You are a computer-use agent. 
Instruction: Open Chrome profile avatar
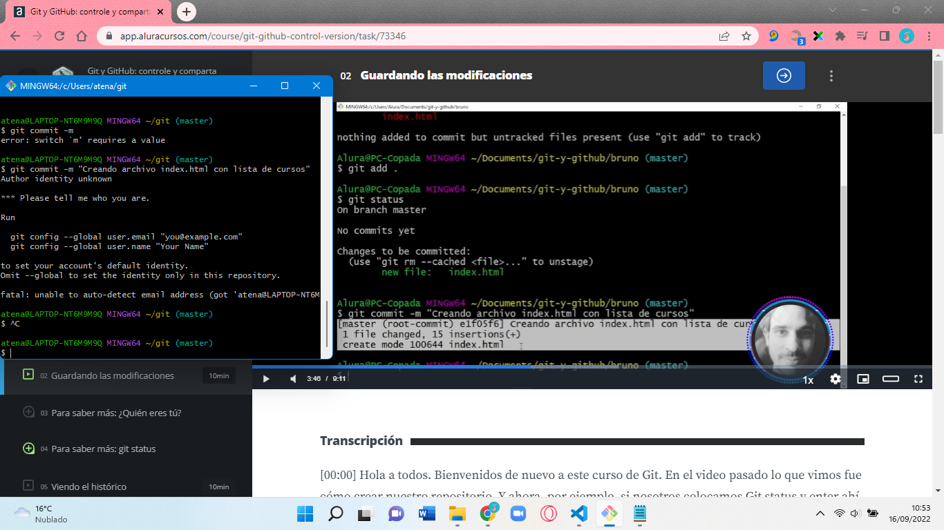click(x=907, y=36)
